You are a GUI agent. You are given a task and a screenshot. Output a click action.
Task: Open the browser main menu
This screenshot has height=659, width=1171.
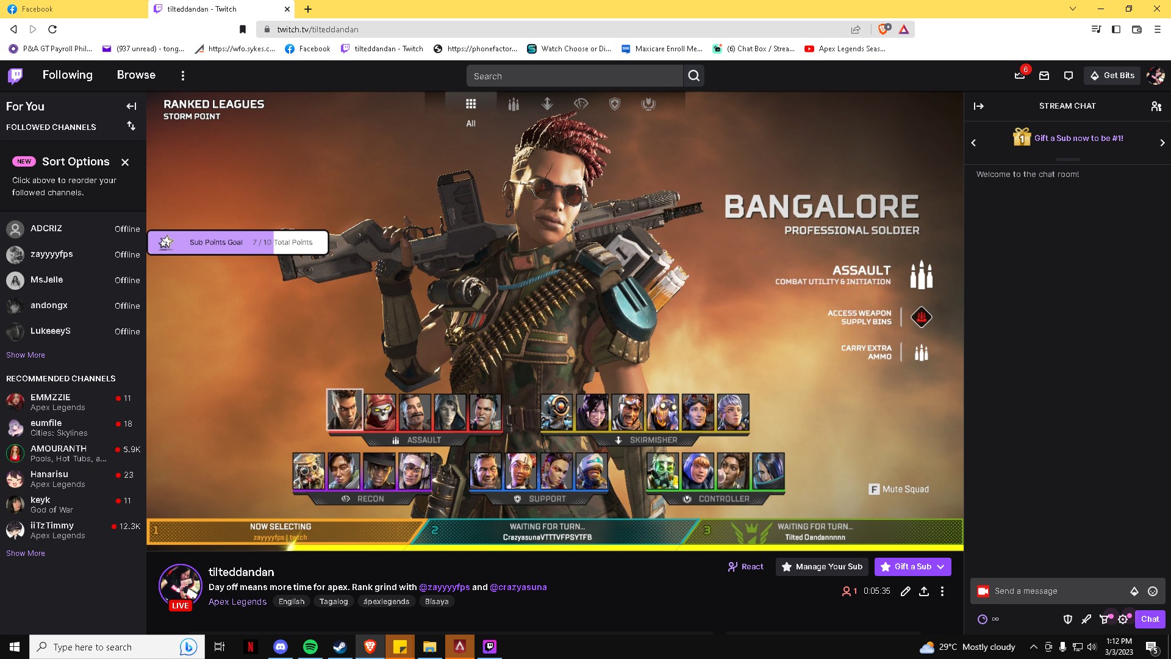pyautogui.click(x=1157, y=29)
